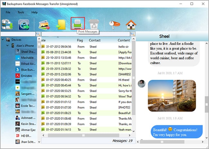The width and height of the screenshot is (209, 149).
Task: Click the horizontal scrollbar under the message list
Action: click(84, 135)
